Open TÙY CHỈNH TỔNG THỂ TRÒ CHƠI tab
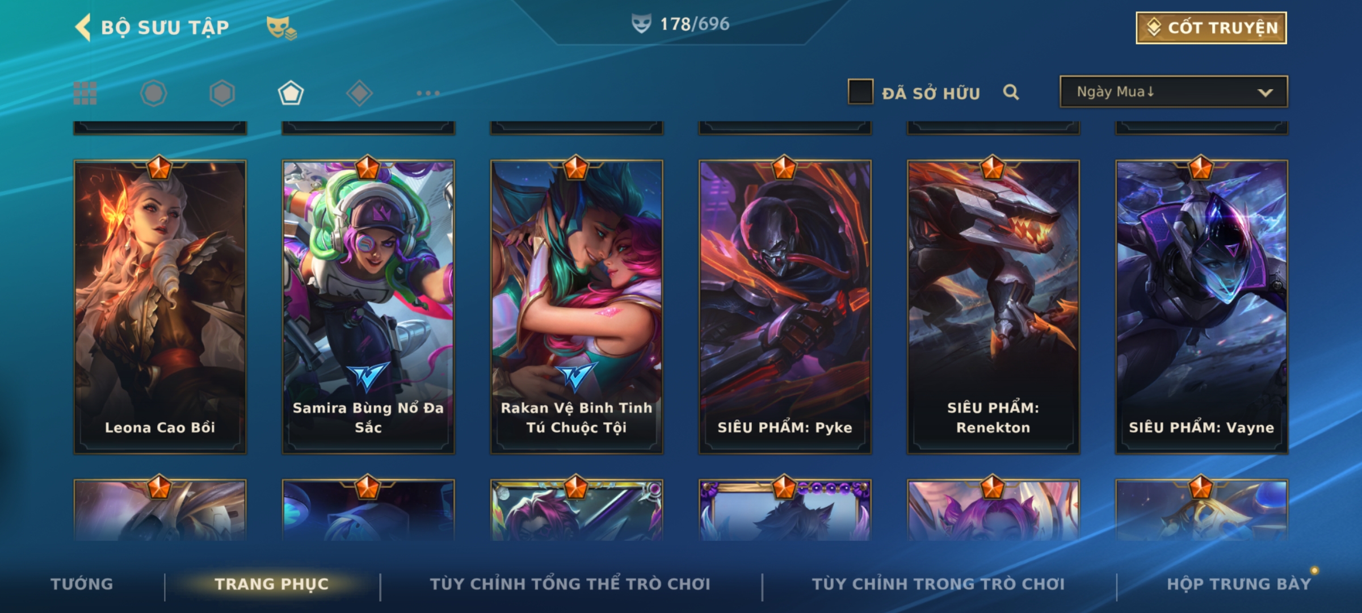1362x613 pixels. [x=570, y=583]
